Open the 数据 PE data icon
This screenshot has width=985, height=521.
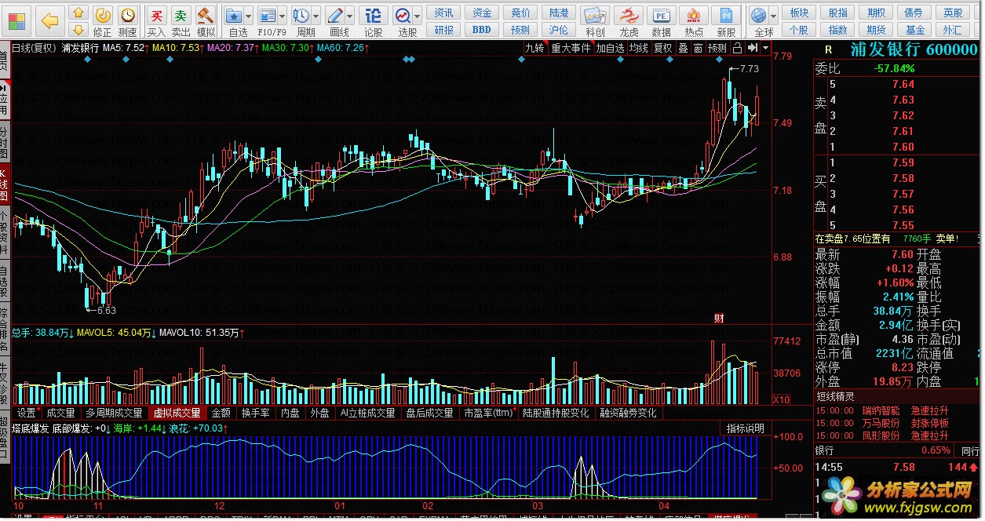pyautogui.click(x=662, y=20)
